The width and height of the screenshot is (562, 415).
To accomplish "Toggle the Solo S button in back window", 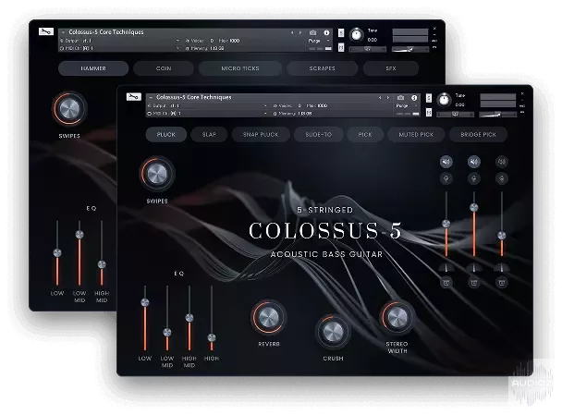I will (341, 32).
